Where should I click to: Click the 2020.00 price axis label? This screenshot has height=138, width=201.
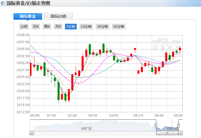(x=23, y=91)
